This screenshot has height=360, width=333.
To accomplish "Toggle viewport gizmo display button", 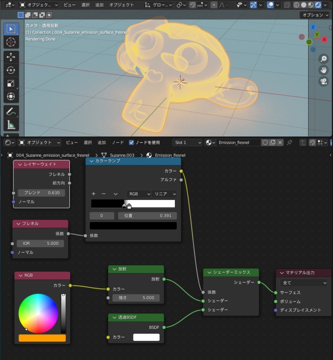I will 253,5.
